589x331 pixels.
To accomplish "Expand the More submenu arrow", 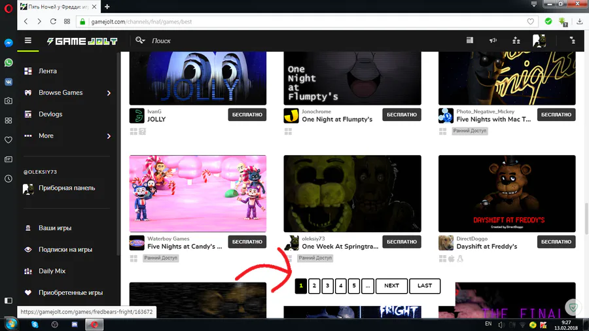I will [x=109, y=136].
